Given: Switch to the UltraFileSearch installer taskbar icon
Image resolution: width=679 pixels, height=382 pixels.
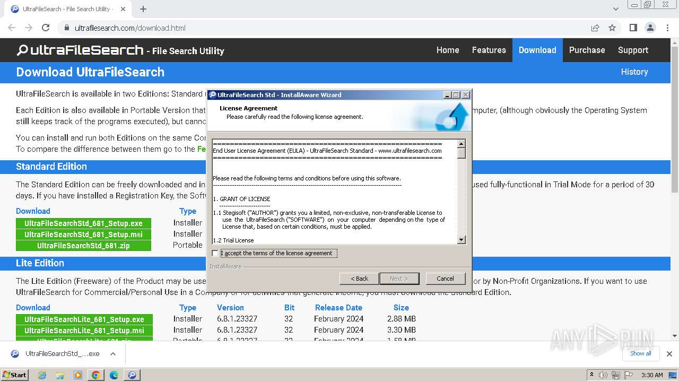Looking at the screenshot, I should pyautogui.click(x=132, y=375).
